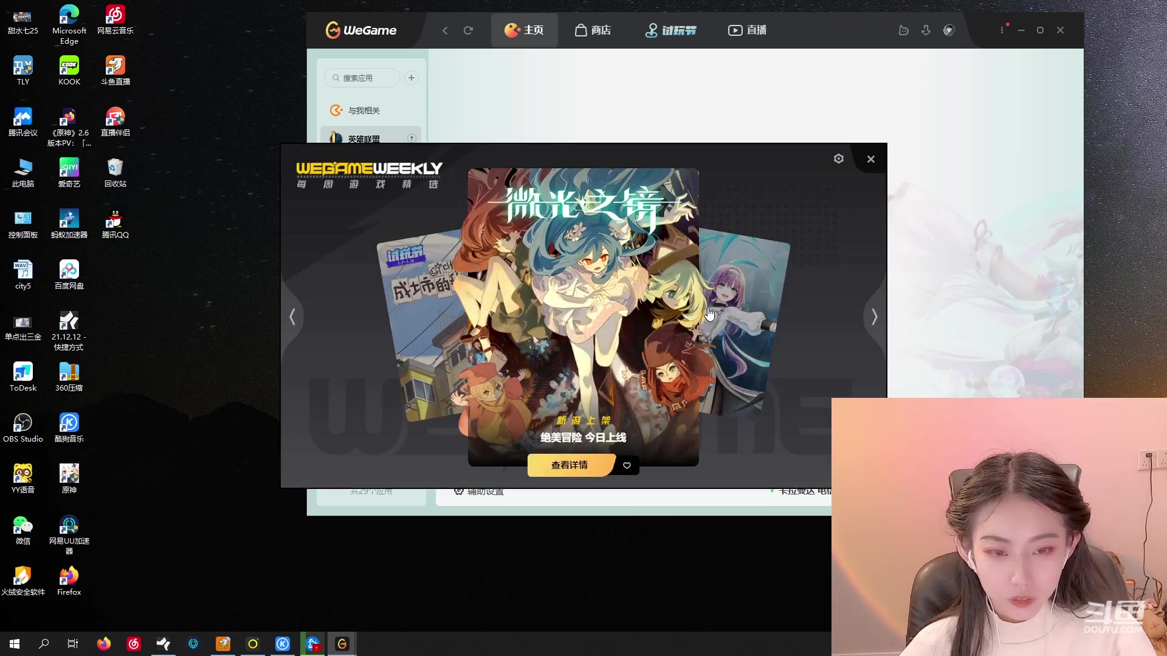Select the 腾讯会议 desktop icon
This screenshot has width=1167, height=656.
pyautogui.click(x=23, y=121)
